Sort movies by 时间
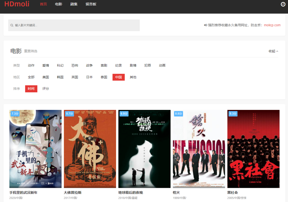 click(x=31, y=89)
